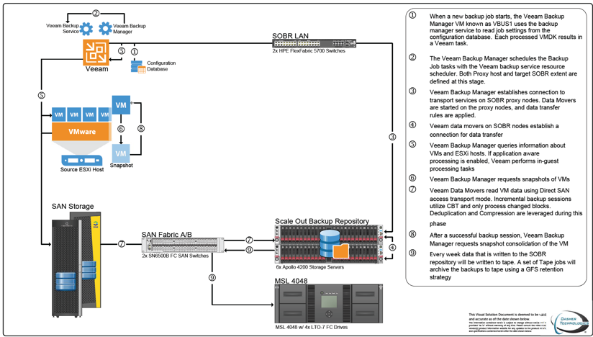Select the "Veeam Backup Manager" label by gear
The height and width of the screenshot is (337, 593).
[130, 29]
